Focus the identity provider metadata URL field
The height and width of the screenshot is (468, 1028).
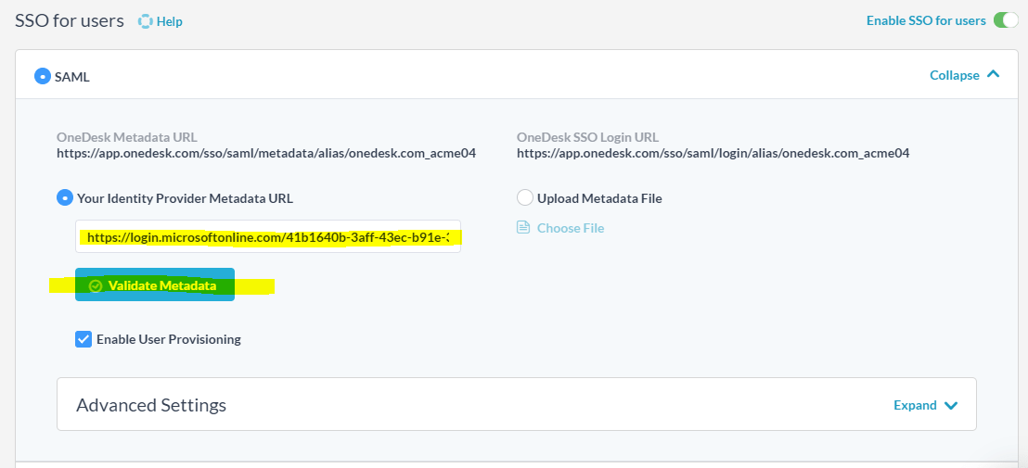(x=268, y=237)
